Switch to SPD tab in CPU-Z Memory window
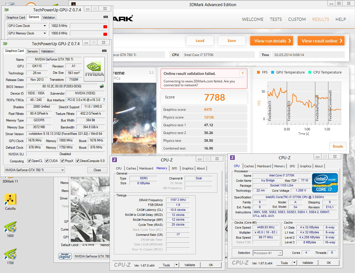The image size is (355, 273). [x=174, y=168]
